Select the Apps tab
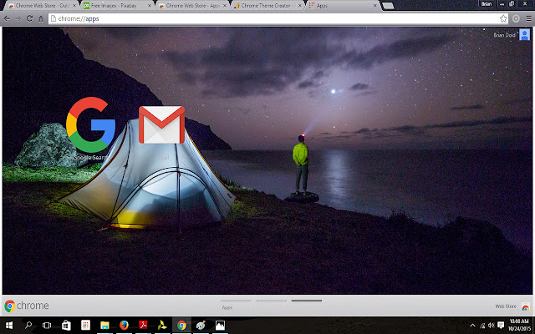535x334 pixels. (343, 6)
